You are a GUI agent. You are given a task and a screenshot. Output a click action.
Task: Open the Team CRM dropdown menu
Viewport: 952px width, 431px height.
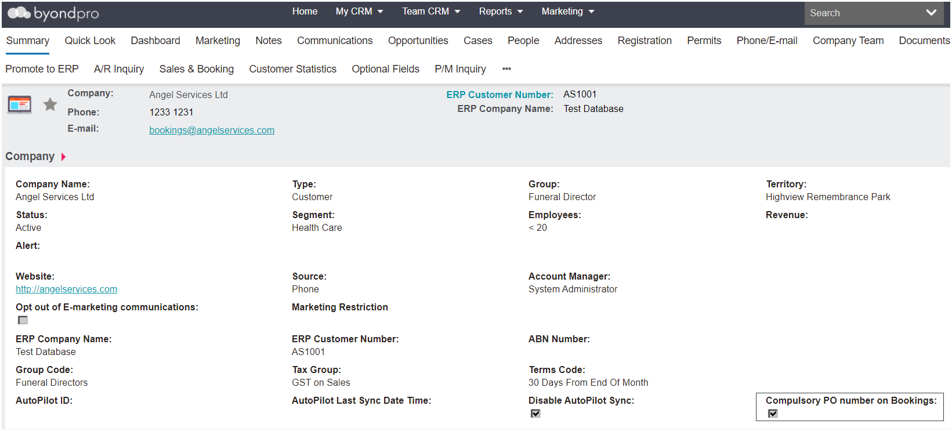coord(431,12)
